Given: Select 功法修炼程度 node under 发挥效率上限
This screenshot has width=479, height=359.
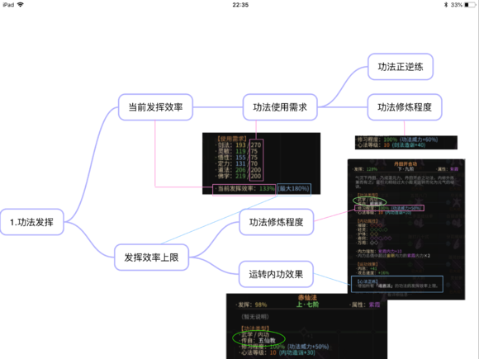Looking at the screenshot, I should click(277, 222).
